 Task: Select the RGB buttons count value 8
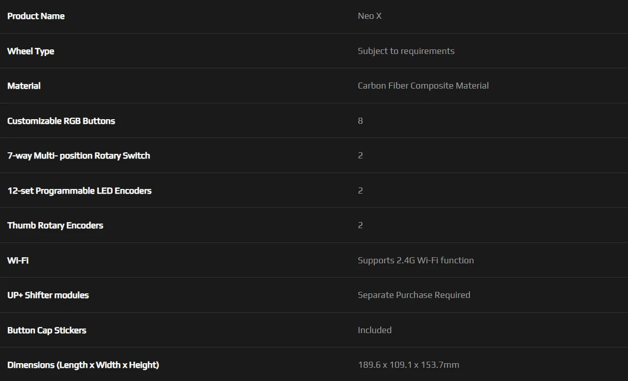click(x=360, y=121)
